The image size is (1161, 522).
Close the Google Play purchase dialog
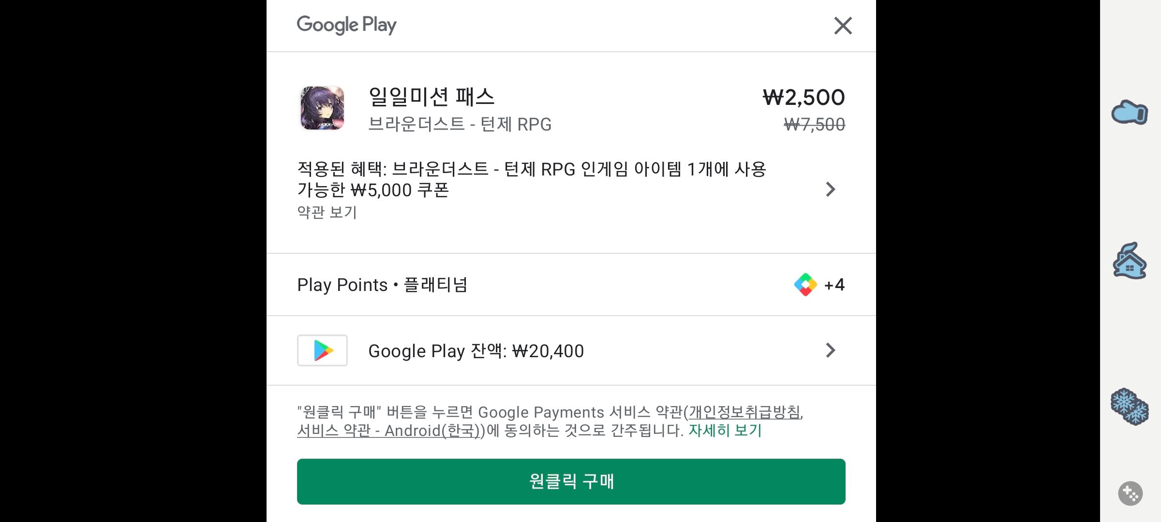(843, 26)
